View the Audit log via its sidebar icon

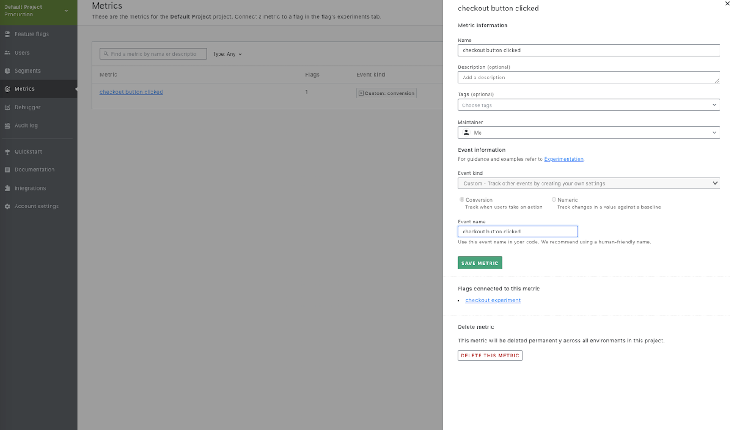pyautogui.click(x=7, y=125)
